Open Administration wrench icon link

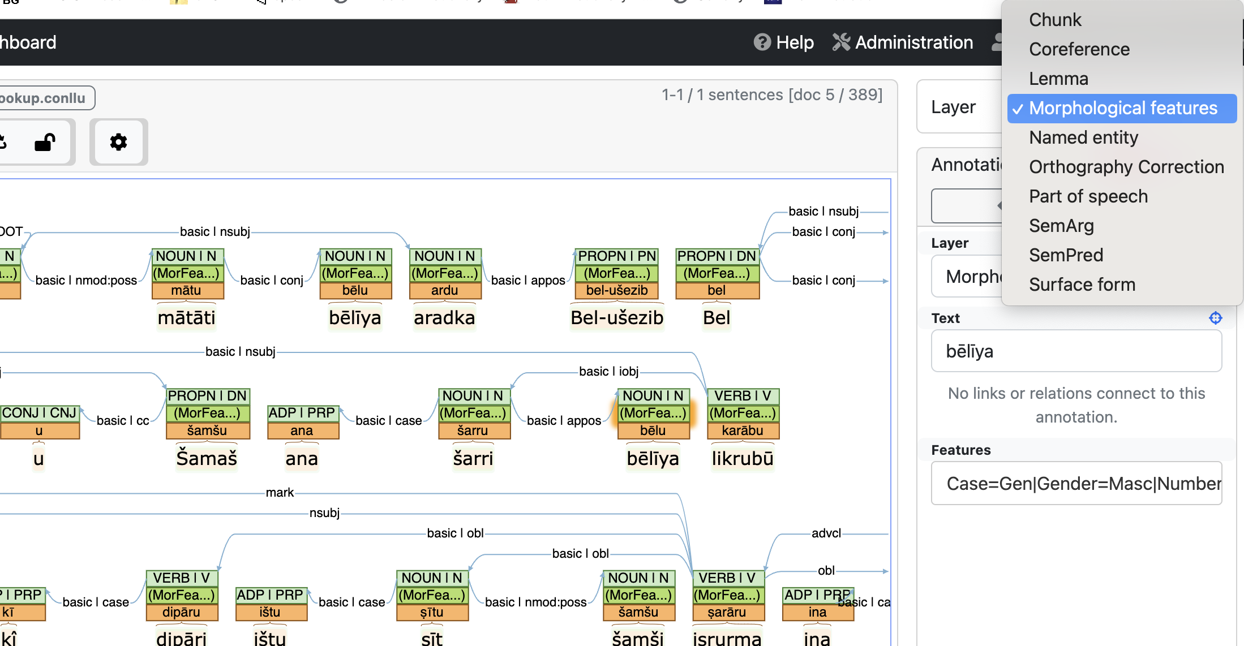[x=842, y=42]
